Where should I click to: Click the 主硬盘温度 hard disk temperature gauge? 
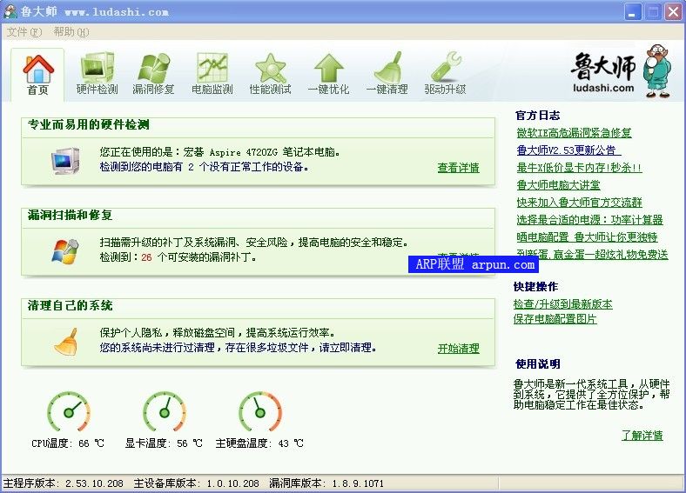tap(260, 412)
